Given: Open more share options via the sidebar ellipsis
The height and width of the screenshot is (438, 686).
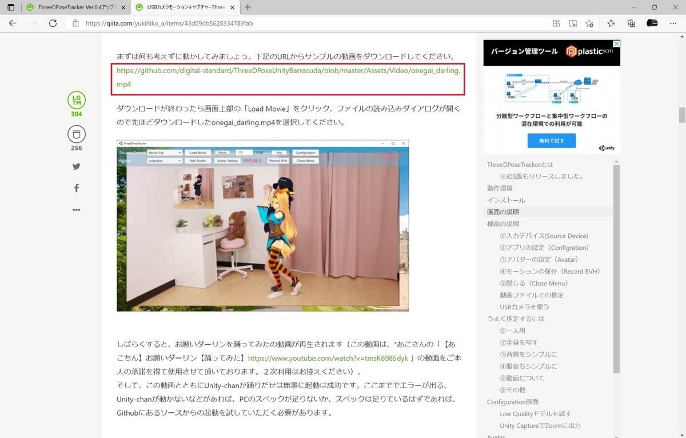Looking at the screenshot, I should click(x=76, y=209).
